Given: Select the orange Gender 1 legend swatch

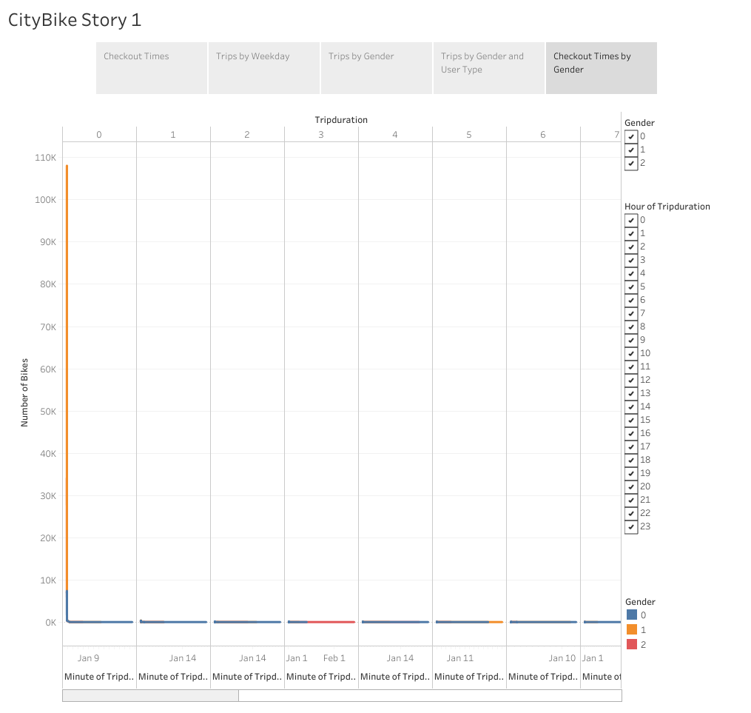Looking at the screenshot, I should (630, 628).
